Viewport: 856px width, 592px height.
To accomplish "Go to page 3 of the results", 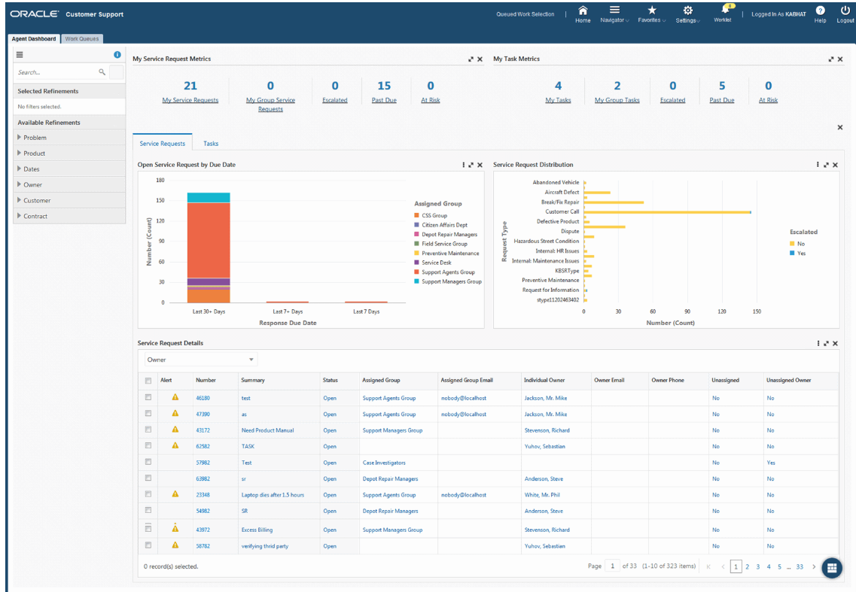I will point(757,566).
